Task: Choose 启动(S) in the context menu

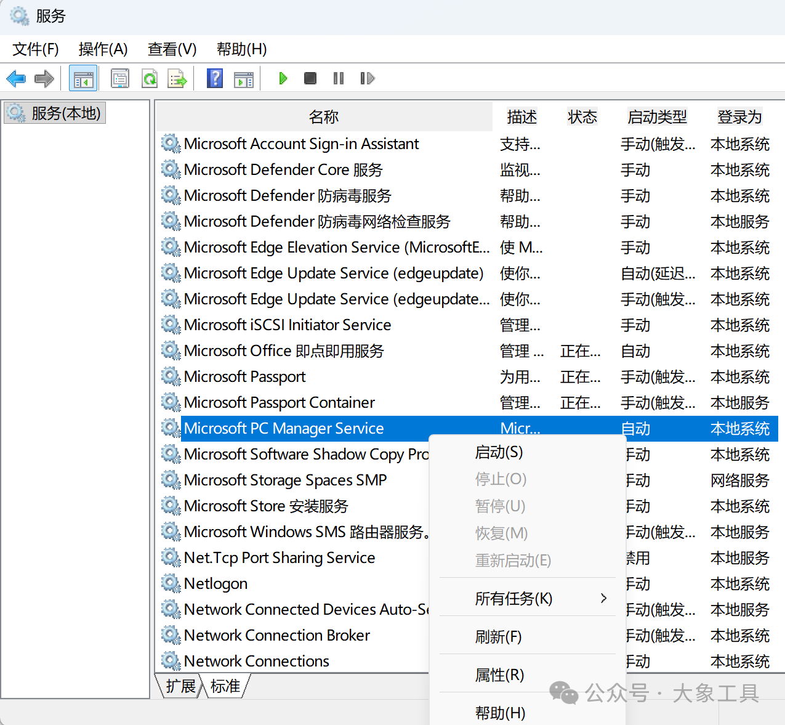Action: pyautogui.click(x=499, y=452)
